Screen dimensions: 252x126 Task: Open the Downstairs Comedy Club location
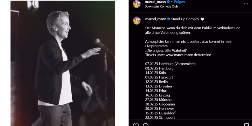pyautogui.click(x=161, y=6)
